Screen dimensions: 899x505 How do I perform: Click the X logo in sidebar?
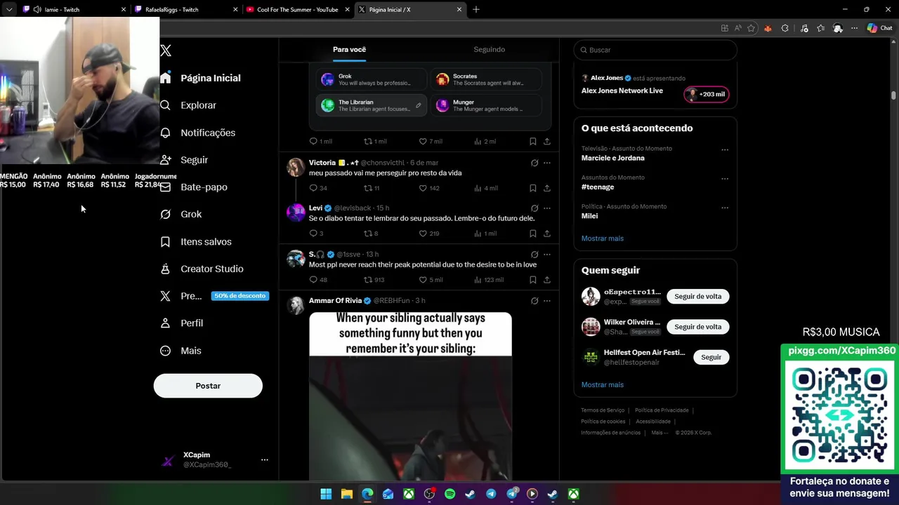[166, 50]
